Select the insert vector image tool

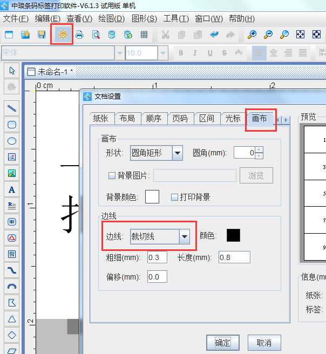click(x=12, y=157)
